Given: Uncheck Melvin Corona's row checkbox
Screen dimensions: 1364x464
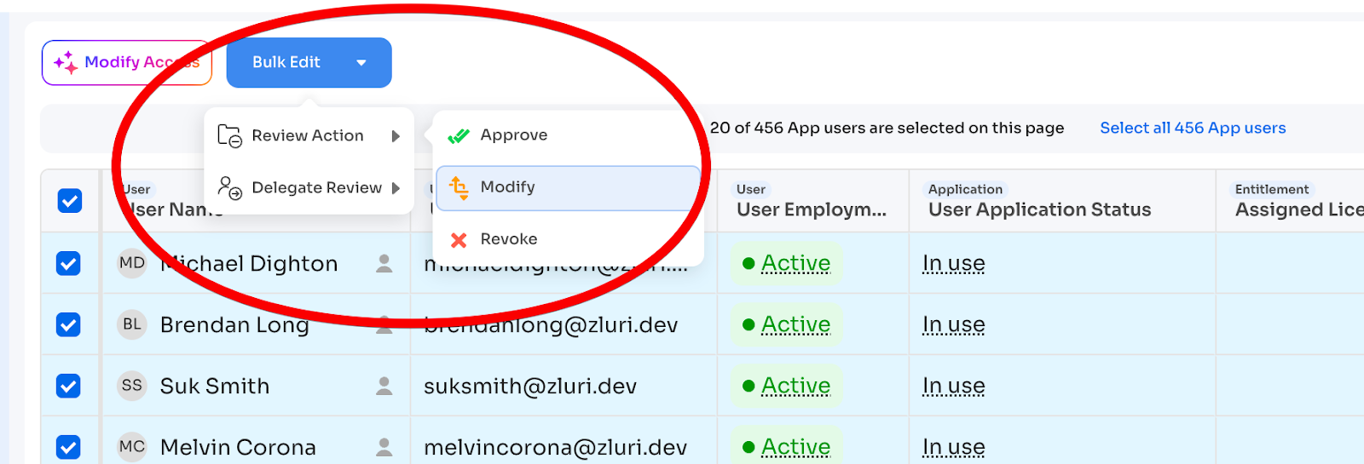Looking at the screenshot, I should pos(68,448).
